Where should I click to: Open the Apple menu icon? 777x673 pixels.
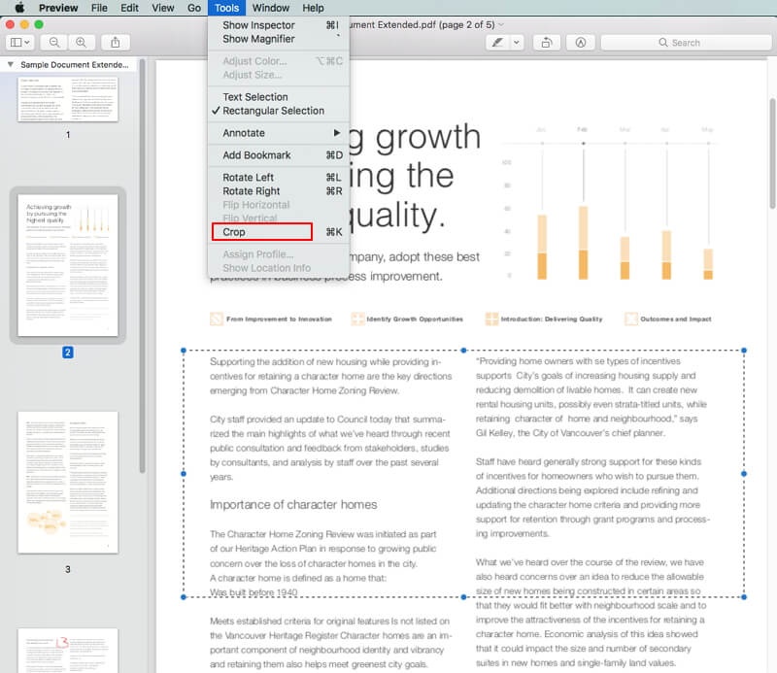(x=19, y=8)
